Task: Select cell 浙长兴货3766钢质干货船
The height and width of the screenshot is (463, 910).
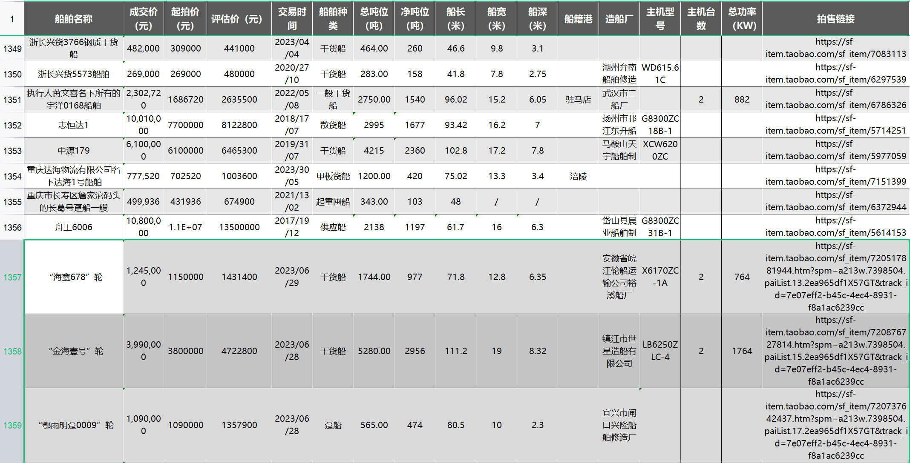Action: 74,49
